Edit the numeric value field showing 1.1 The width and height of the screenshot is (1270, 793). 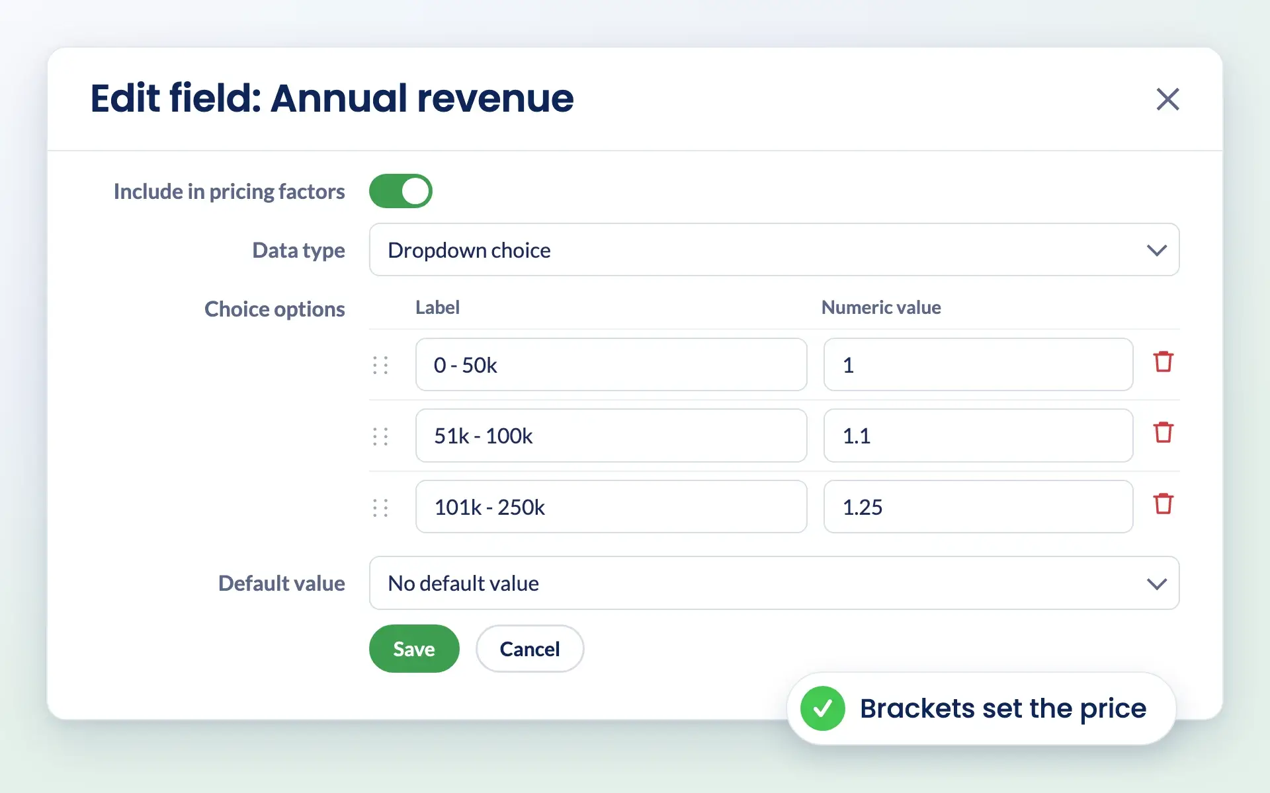pyautogui.click(x=978, y=435)
